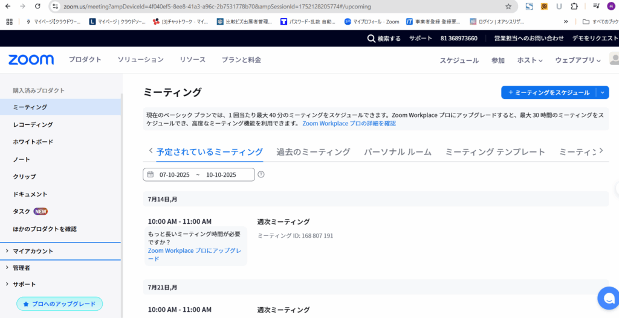Open the チャットワーク bookmark
The image size is (619, 318).
tap(181, 22)
